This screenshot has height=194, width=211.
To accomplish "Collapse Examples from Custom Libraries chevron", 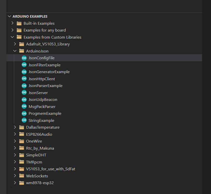I will pyautogui.click(x=12, y=37).
